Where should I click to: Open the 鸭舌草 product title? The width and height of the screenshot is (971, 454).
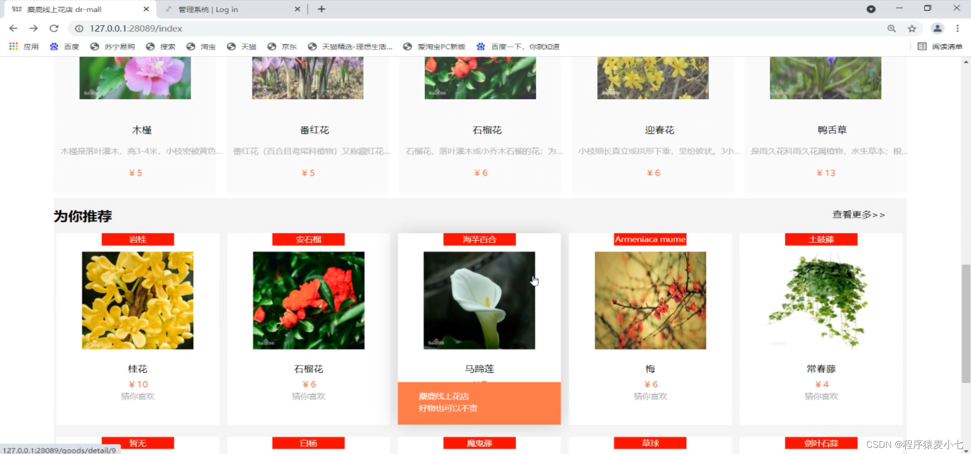tap(832, 130)
